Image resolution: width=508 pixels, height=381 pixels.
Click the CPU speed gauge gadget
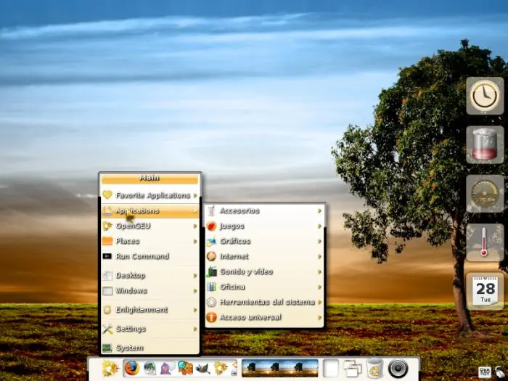pos(485,194)
